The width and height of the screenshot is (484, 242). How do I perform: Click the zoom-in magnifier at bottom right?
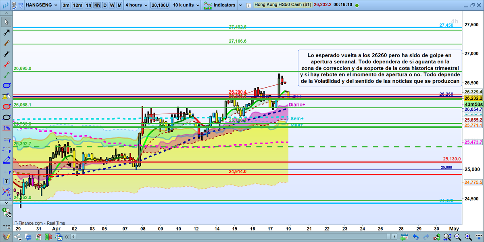pos(468,237)
